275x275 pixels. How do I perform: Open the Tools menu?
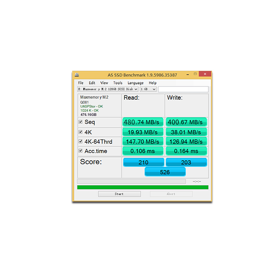118,82
